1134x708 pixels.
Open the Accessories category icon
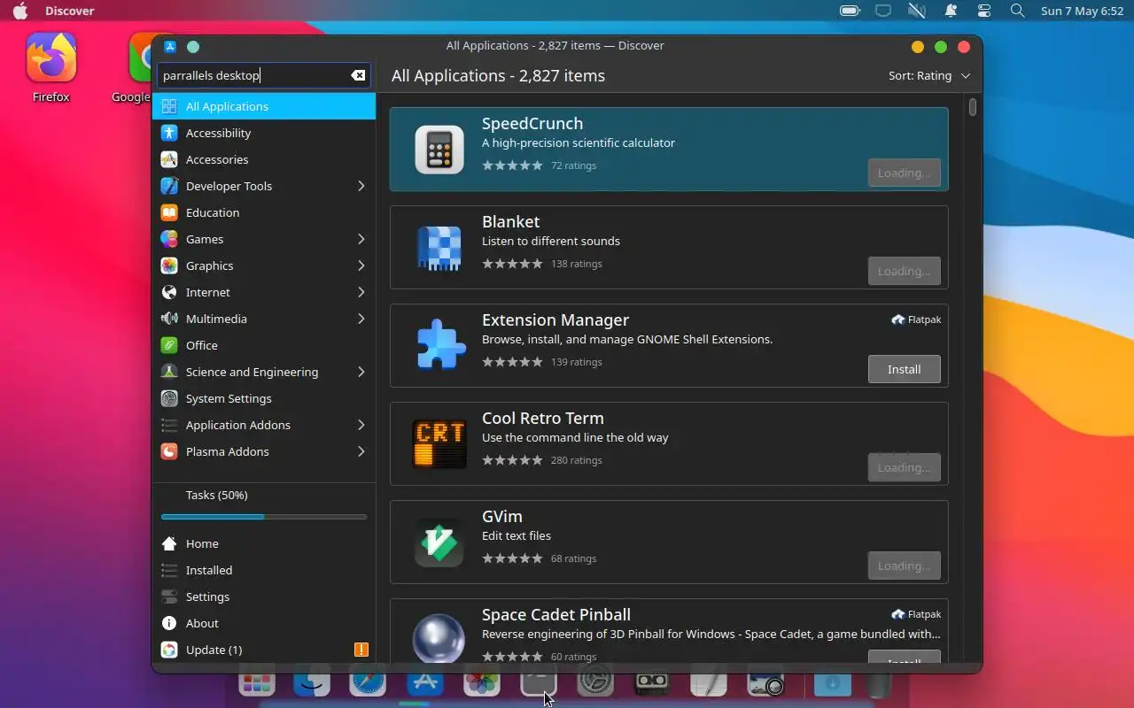tap(169, 159)
